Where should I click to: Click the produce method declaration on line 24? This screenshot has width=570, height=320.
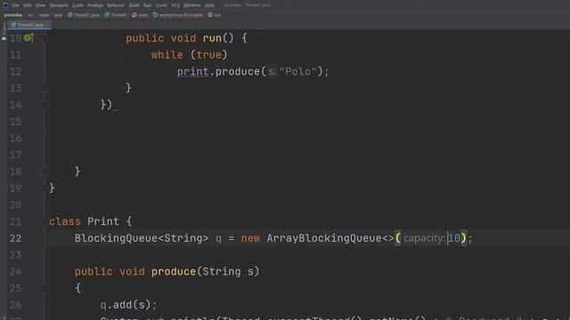[x=174, y=271]
